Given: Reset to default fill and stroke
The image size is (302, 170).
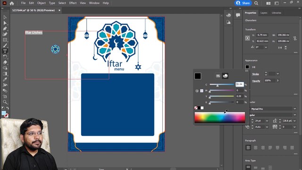Looking at the screenshot, I should tap(3, 108).
